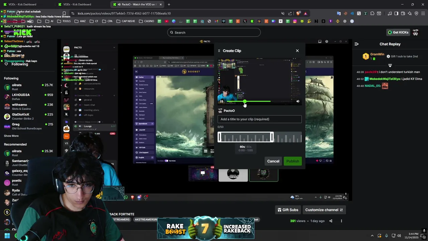Click the PactoO channel name in dialog

pos(229,111)
